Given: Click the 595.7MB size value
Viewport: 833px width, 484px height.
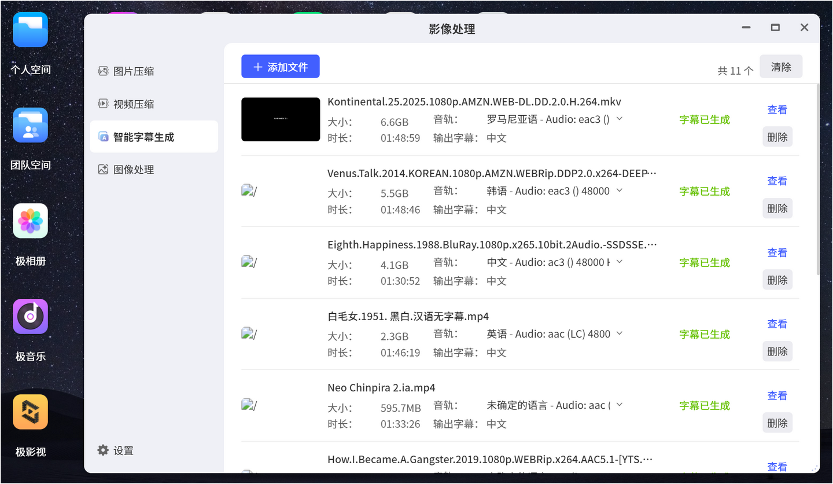Looking at the screenshot, I should pyautogui.click(x=401, y=408).
